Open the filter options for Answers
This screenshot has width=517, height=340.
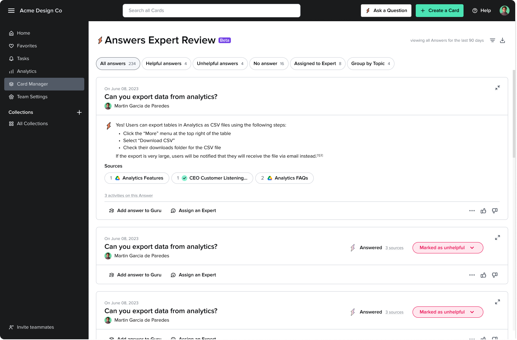tap(492, 40)
